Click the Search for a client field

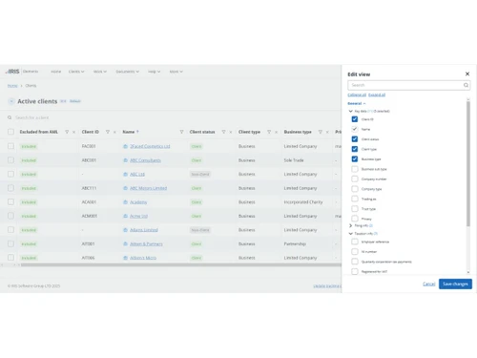pyautogui.click(x=32, y=117)
